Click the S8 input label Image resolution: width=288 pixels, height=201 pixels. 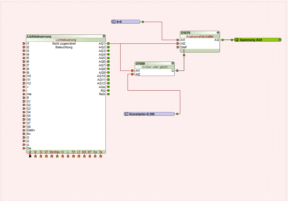click(29, 127)
